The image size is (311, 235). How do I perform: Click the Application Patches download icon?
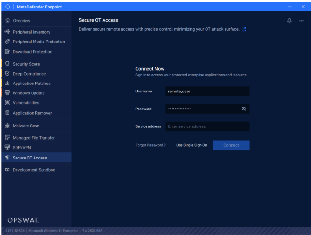tap(8, 83)
